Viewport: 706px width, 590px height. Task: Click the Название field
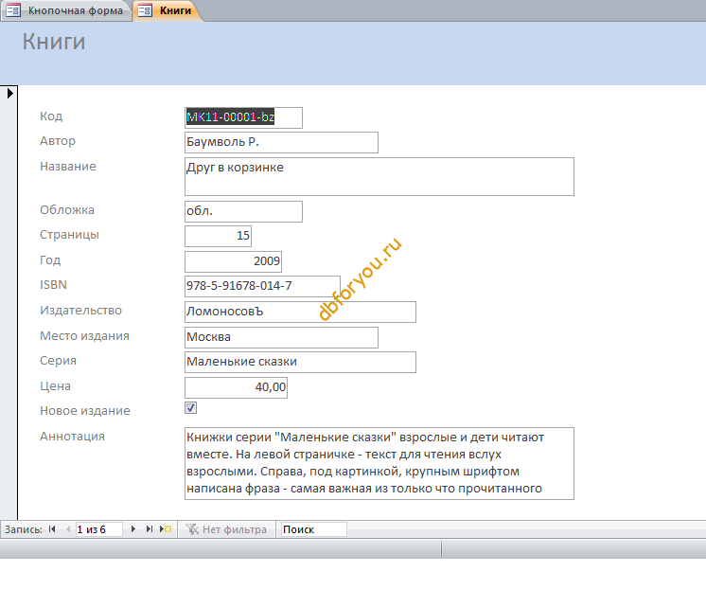[x=379, y=177]
